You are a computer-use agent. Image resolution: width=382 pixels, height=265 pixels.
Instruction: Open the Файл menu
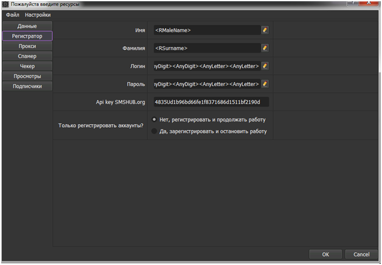point(13,15)
